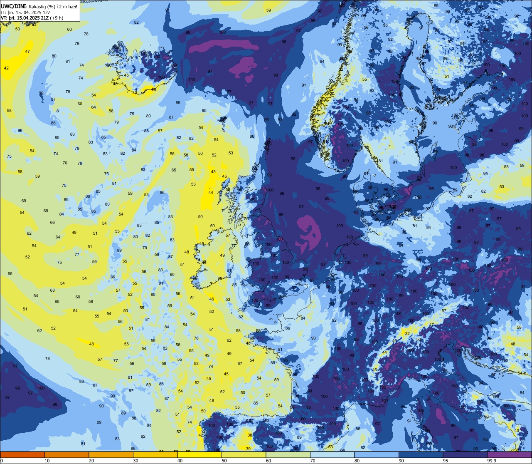Click the legend label '50' on the scale

point(224,461)
